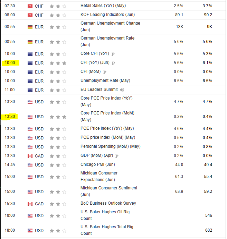227x239 pixels.
Task: Click the Chicago PMI (Jun) event name
Action: [98, 164]
